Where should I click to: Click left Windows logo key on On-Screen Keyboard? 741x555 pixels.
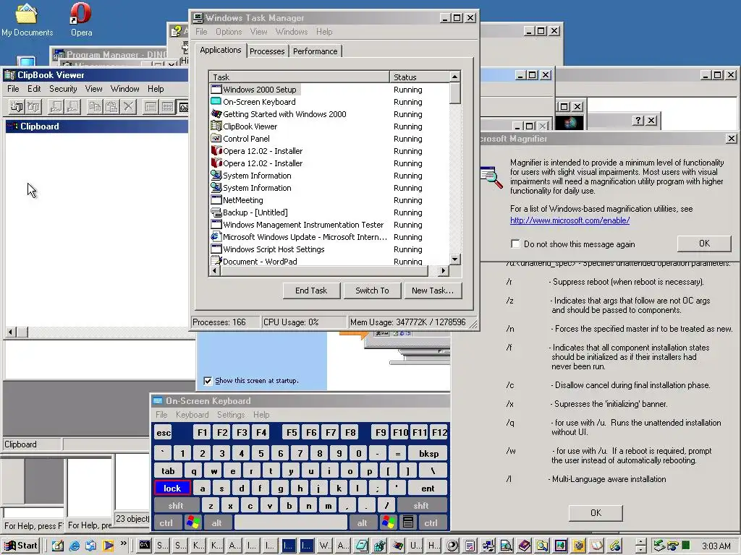(192, 523)
